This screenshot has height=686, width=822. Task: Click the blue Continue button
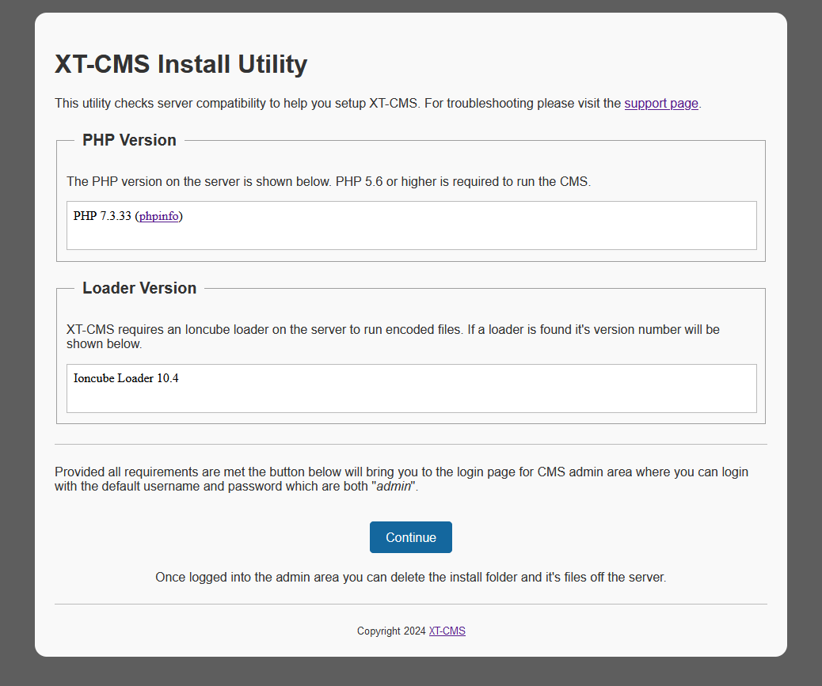(x=410, y=537)
